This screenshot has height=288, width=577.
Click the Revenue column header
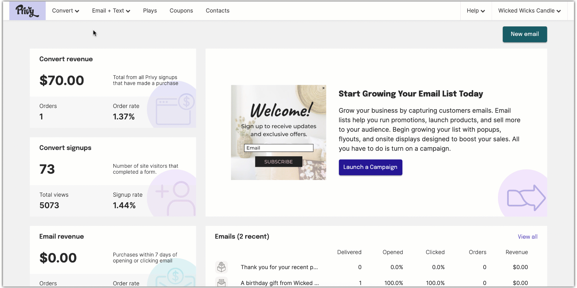pyautogui.click(x=517, y=252)
